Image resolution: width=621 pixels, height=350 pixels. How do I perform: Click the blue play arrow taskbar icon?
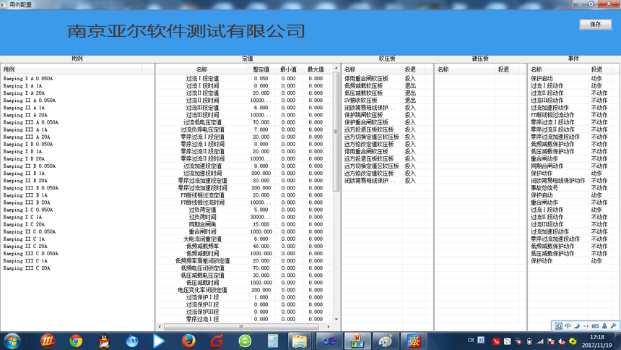tap(159, 340)
